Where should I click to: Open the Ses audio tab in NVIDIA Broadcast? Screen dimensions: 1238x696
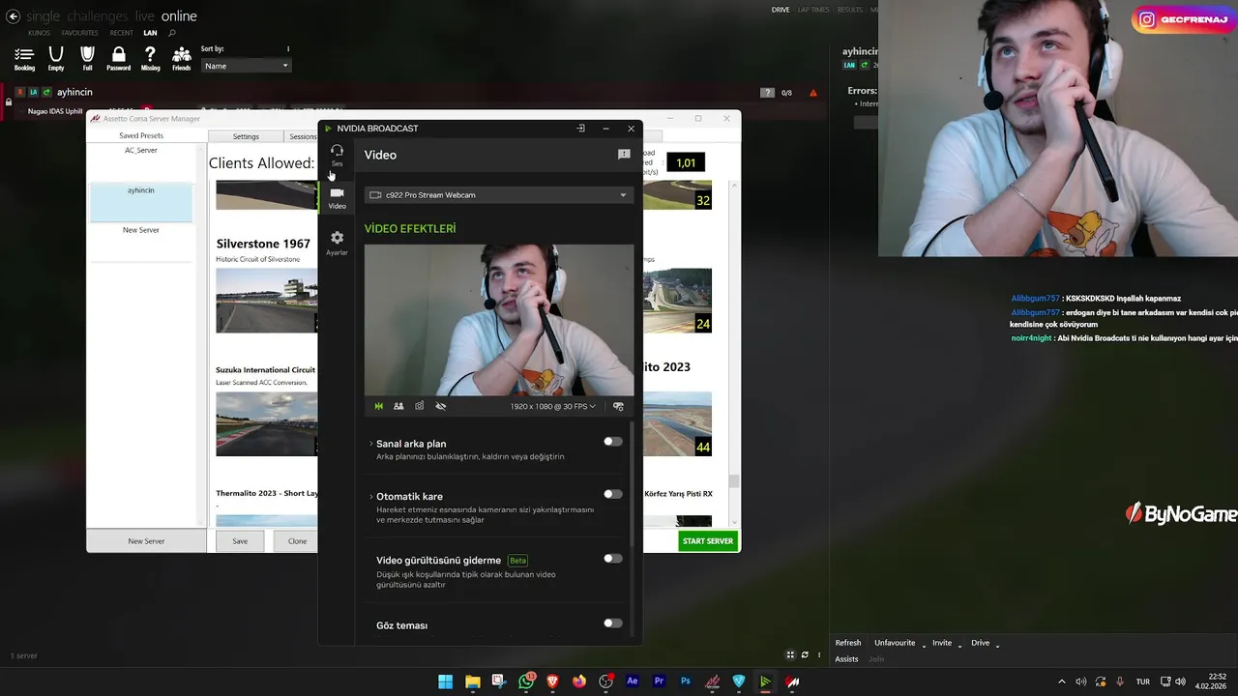[337, 155]
